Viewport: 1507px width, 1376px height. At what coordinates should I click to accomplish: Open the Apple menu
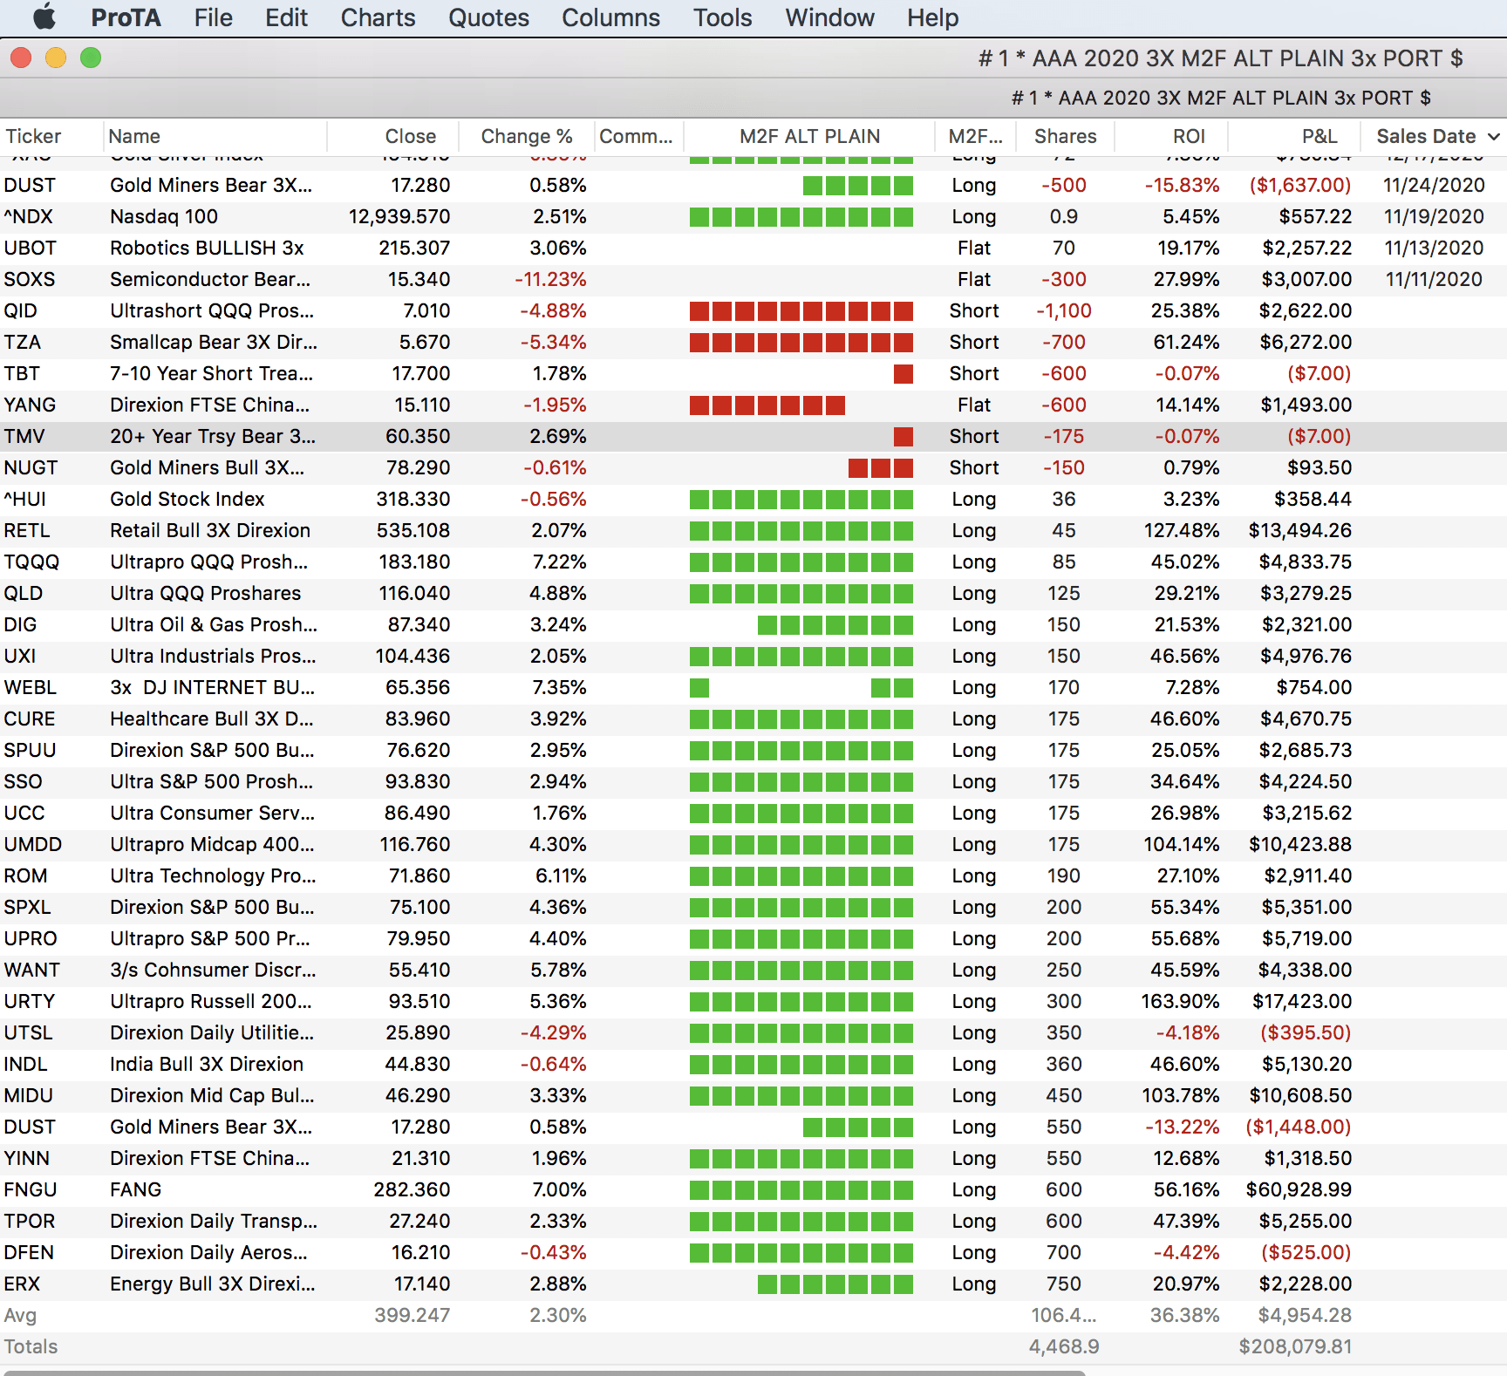45,17
